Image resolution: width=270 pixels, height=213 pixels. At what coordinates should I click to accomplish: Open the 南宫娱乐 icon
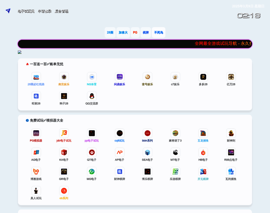(x=64, y=77)
